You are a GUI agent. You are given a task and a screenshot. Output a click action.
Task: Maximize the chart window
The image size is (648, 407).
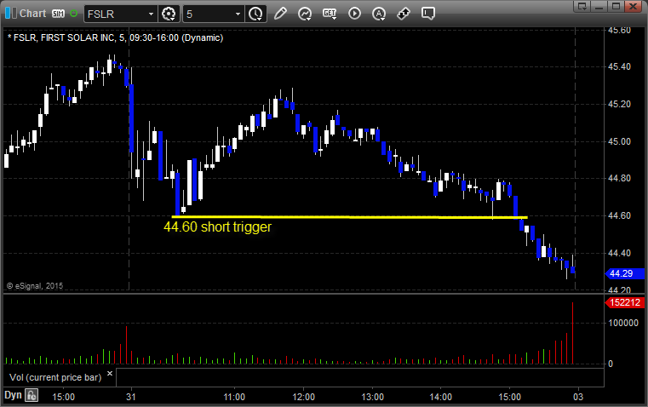tap(616, 6)
